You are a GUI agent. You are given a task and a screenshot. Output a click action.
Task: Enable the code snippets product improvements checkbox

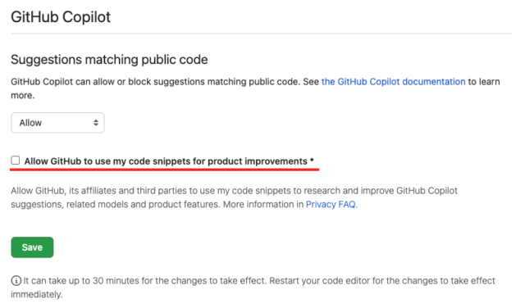16,161
